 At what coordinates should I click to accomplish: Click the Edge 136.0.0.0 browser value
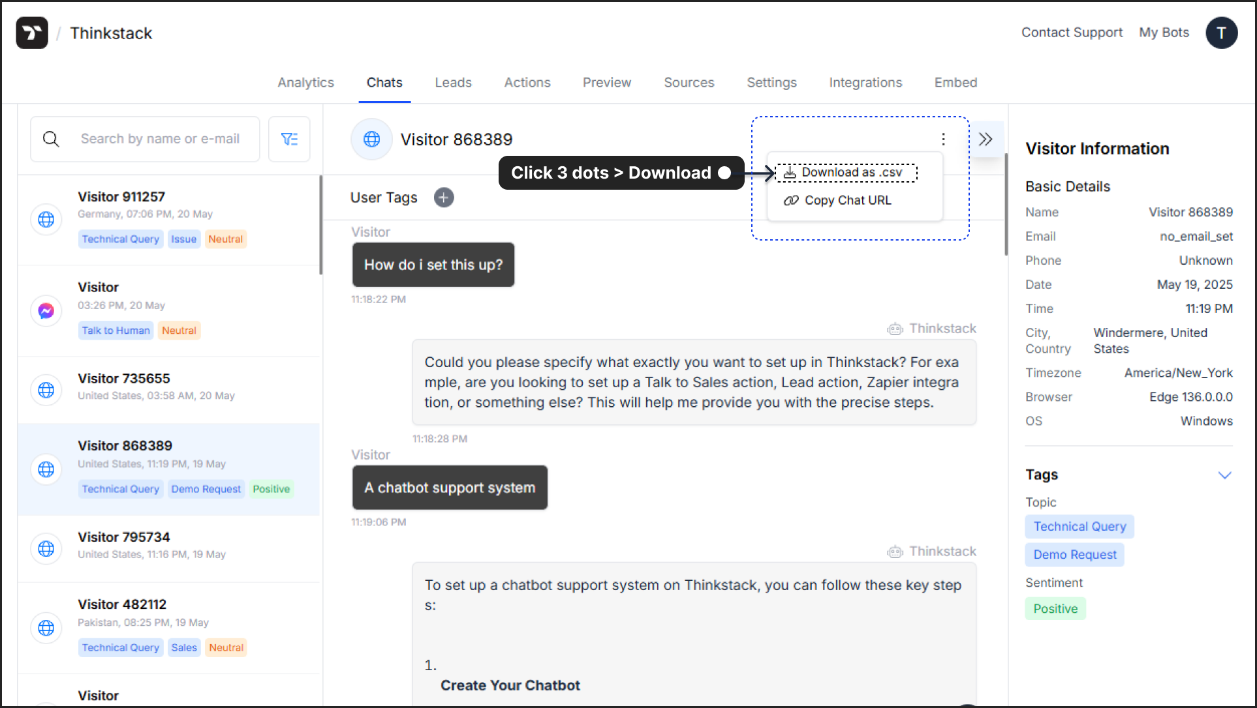pos(1190,397)
